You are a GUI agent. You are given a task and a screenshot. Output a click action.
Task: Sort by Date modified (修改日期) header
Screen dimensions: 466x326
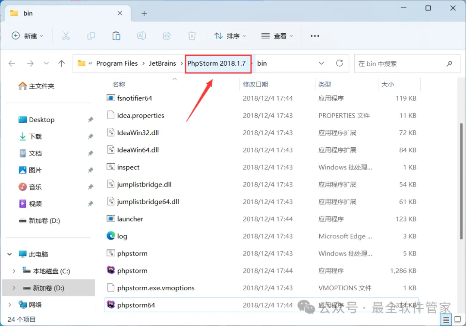[255, 85]
